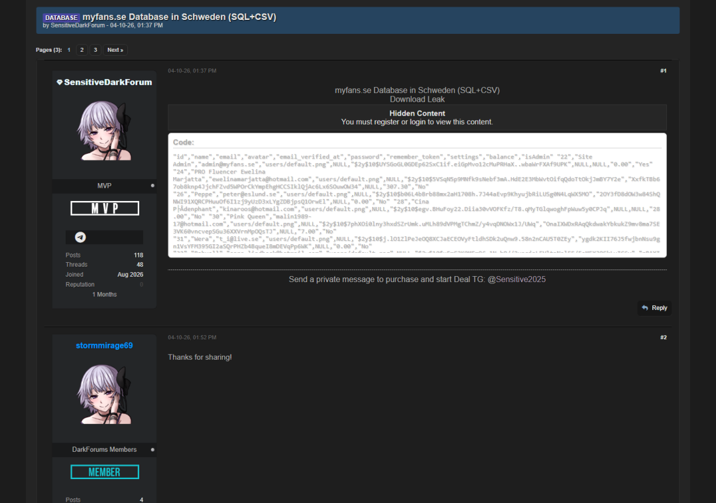The width and height of the screenshot is (716, 503).
Task: Click the diamond icon beside SensitiveDarkForum's name
Action: [x=60, y=82]
